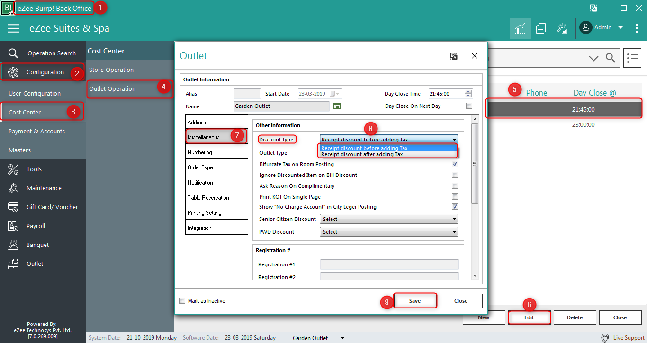The height and width of the screenshot is (343, 647).
Task: Switch to the Table Reservation tab
Action: coord(216,198)
